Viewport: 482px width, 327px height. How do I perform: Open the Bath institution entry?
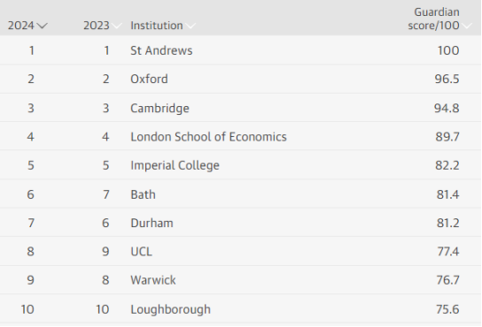143,194
